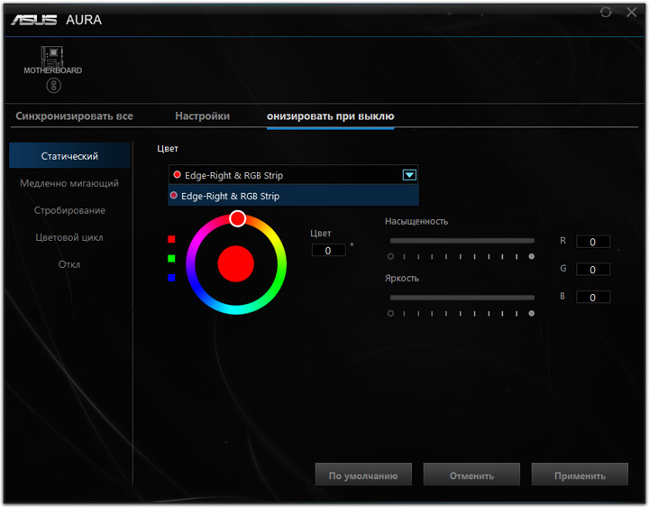Screen dimensions: 649x507
Task: Click the blue preset color swatch
Action: pos(171,278)
